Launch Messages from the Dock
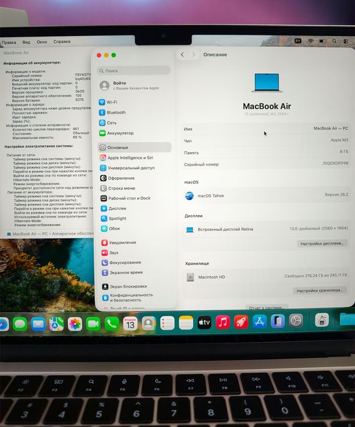This screenshot has width=355, height=427. 20,324
